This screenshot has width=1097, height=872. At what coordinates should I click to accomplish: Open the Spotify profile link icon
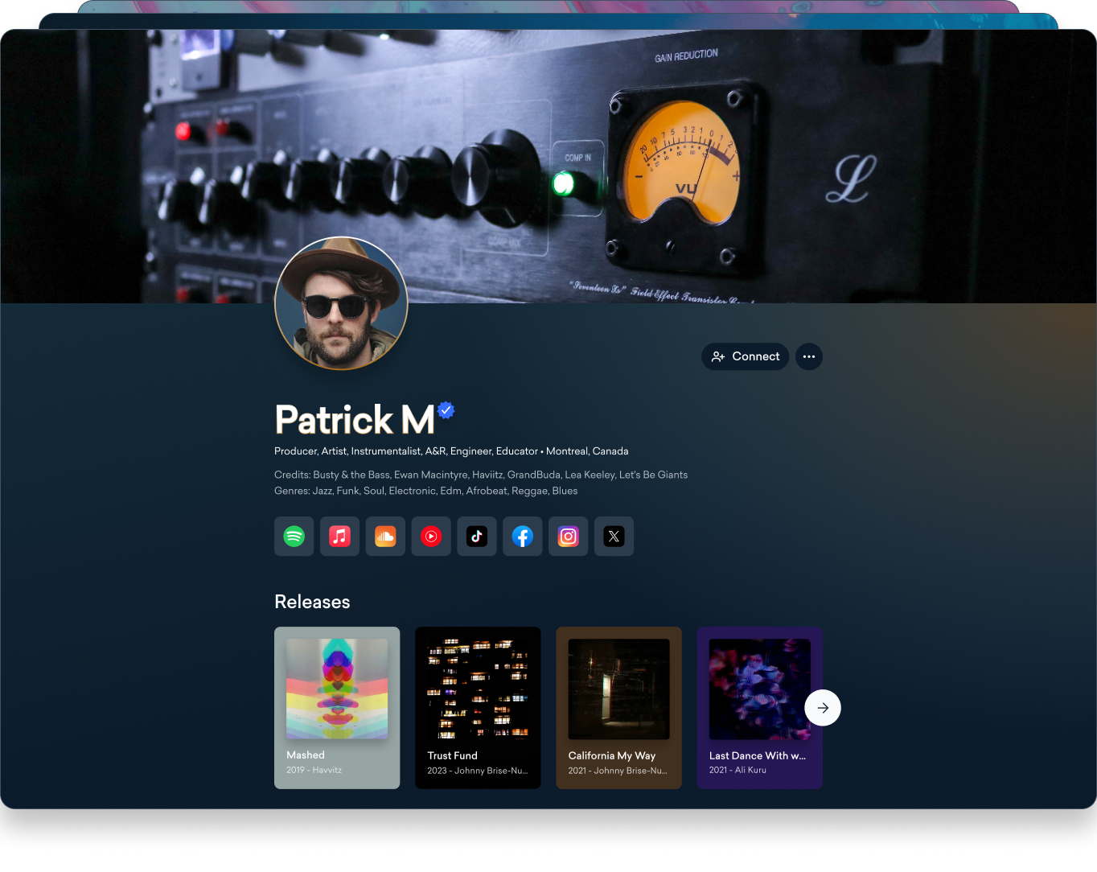point(294,537)
